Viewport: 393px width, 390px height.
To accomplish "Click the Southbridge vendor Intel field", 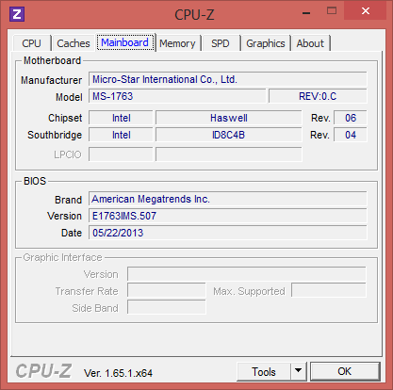I will click(x=121, y=135).
